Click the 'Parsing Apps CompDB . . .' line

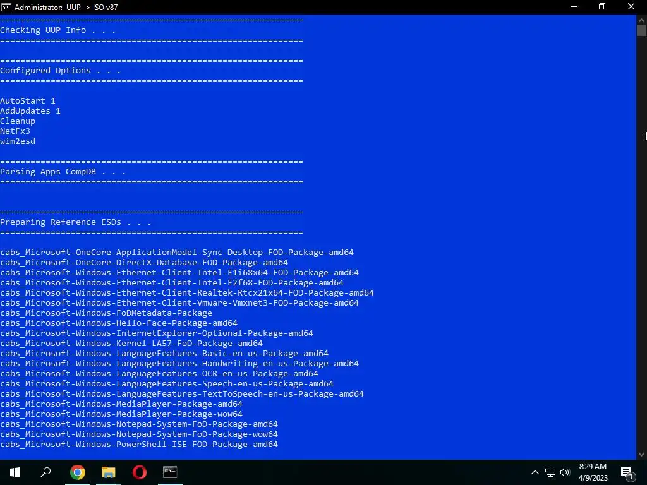(x=63, y=172)
